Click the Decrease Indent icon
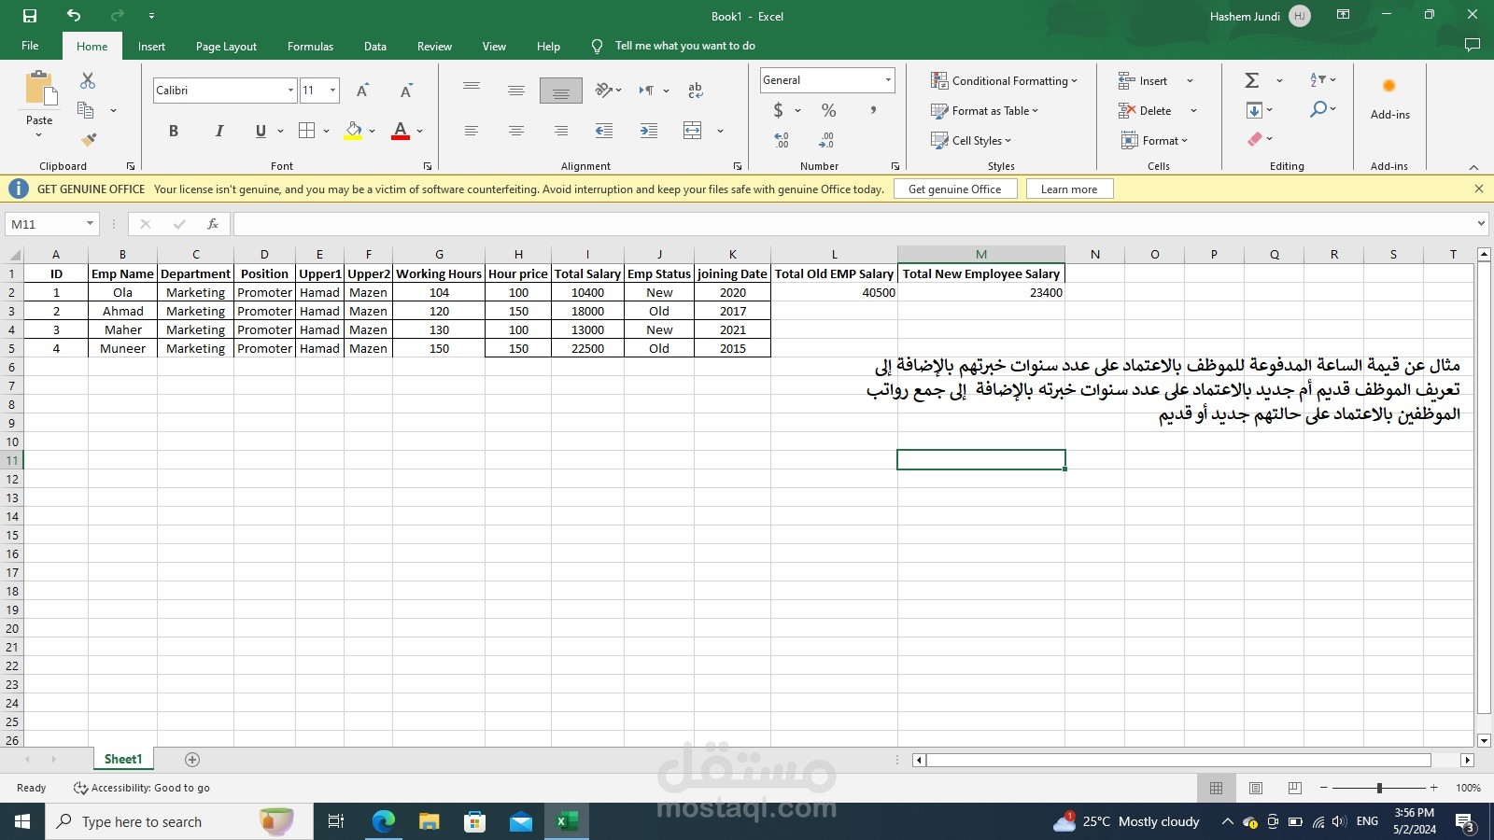1494x840 pixels. (604, 131)
